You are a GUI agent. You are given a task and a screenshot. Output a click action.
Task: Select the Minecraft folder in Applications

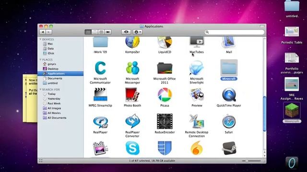229,68
